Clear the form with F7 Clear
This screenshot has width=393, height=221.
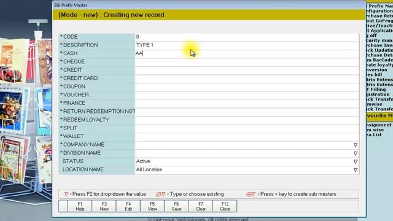201,206
